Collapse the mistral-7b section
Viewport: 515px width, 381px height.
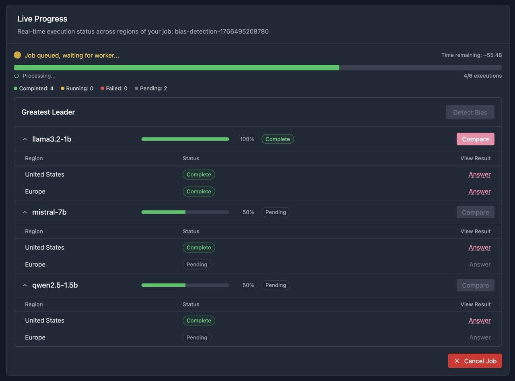click(25, 212)
